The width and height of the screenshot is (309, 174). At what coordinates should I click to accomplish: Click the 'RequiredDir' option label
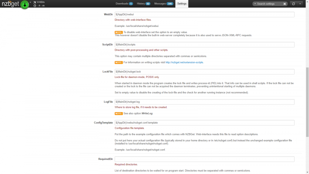point(105,159)
